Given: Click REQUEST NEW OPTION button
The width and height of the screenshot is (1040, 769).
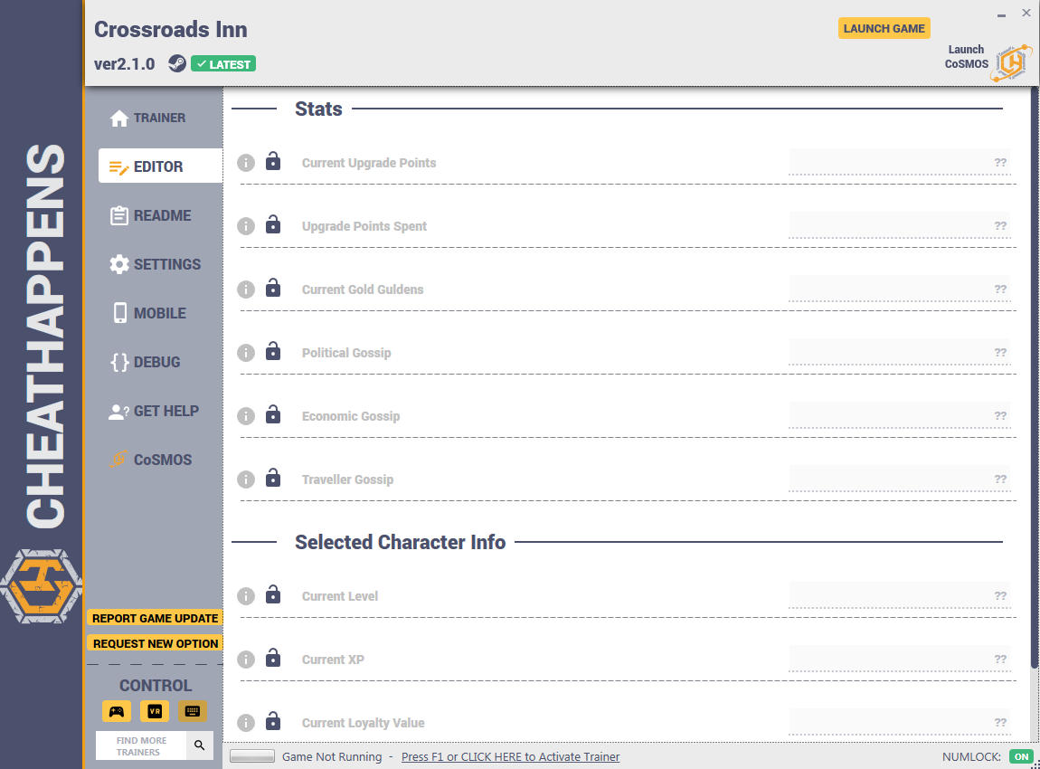Looking at the screenshot, I should (156, 643).
